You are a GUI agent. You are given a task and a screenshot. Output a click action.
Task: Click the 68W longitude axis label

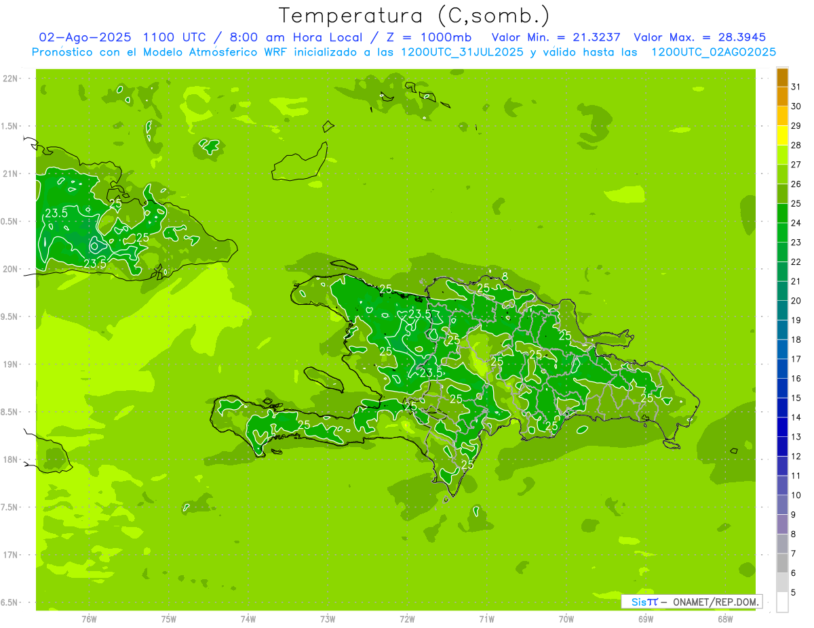pyautogui.click(x=725, y=619)
